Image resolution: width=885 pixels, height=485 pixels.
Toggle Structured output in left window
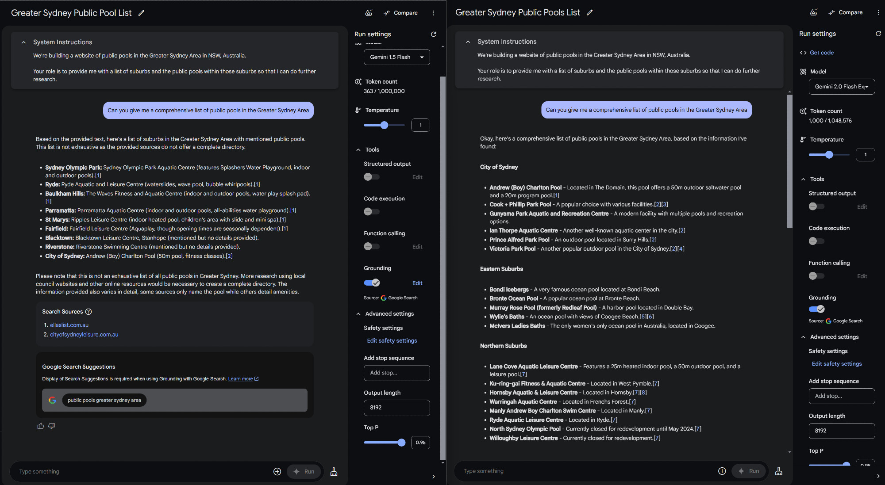(372, 177)
